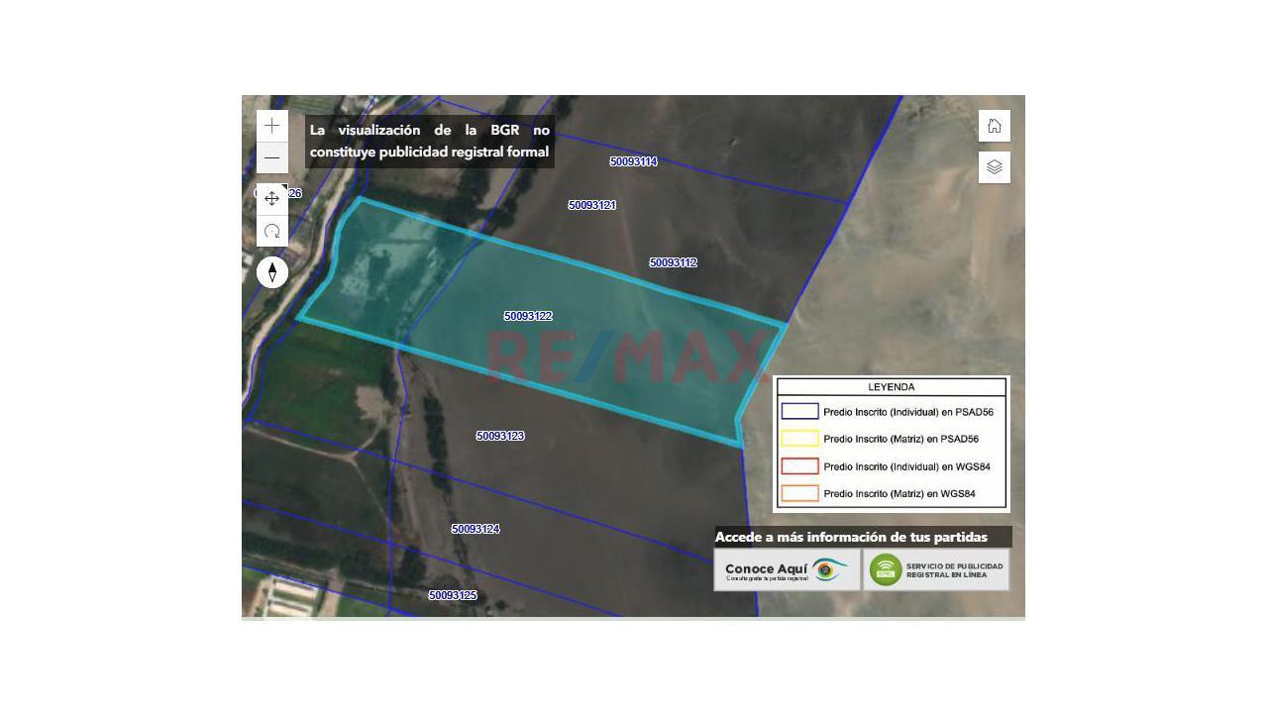Reset orientation with the compass icon

[x=272, y=272]
